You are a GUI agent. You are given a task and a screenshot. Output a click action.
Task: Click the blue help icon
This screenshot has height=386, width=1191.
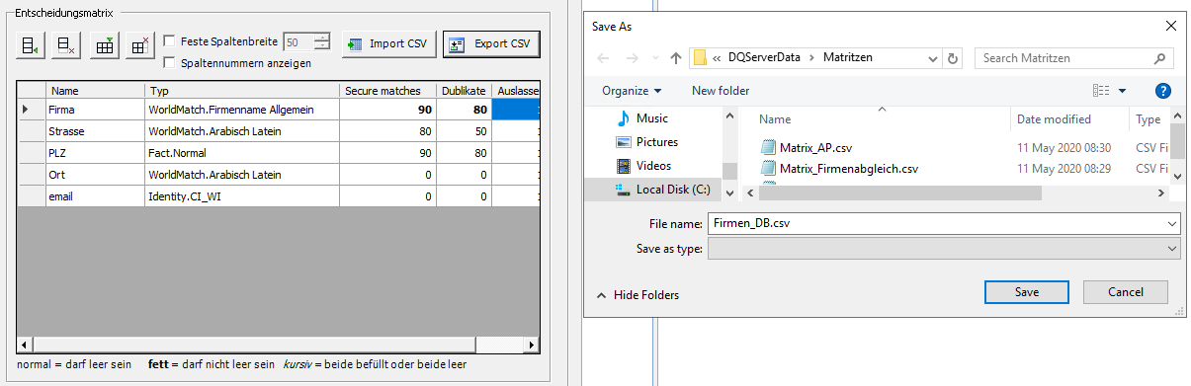coord(1163,91)
